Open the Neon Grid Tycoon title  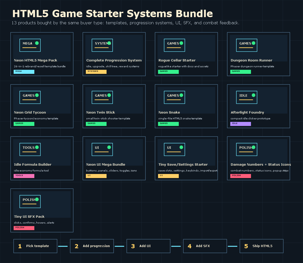click(x=30, y=113)
